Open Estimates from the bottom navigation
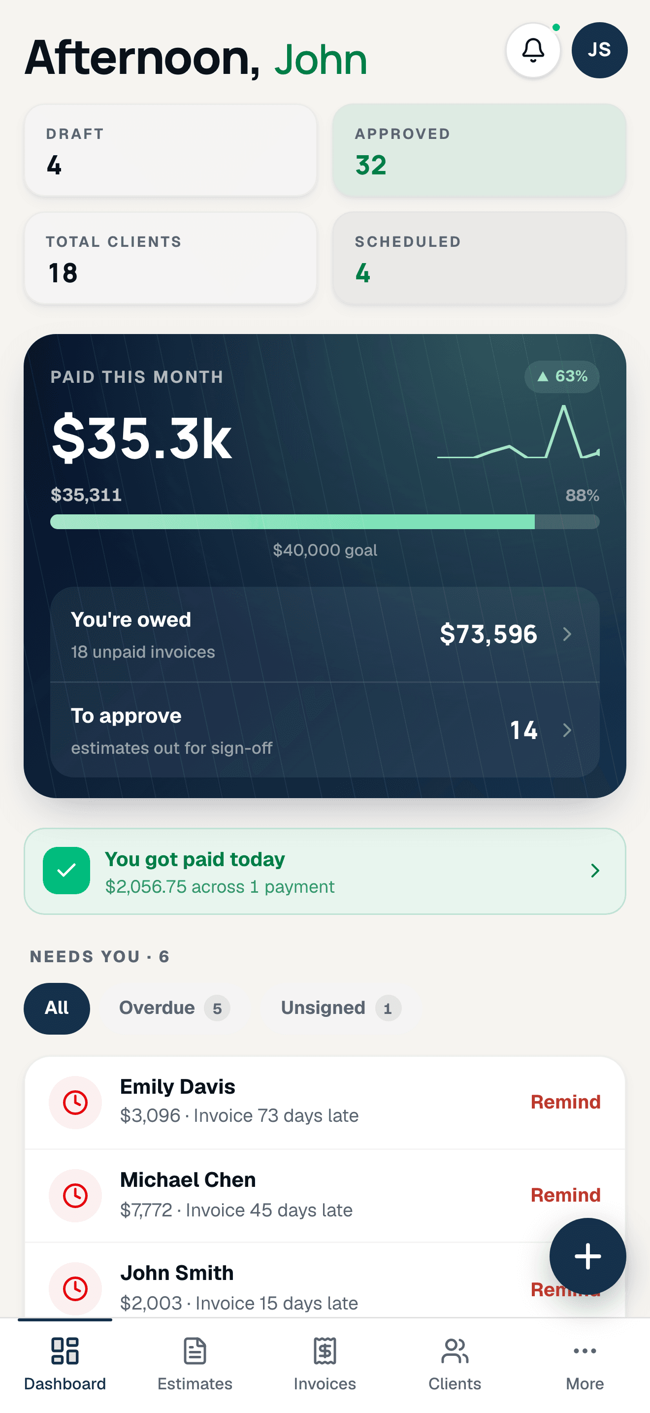Image resolution: width=650 pixels, height=1413 pixels. (x=195, y=1364)
